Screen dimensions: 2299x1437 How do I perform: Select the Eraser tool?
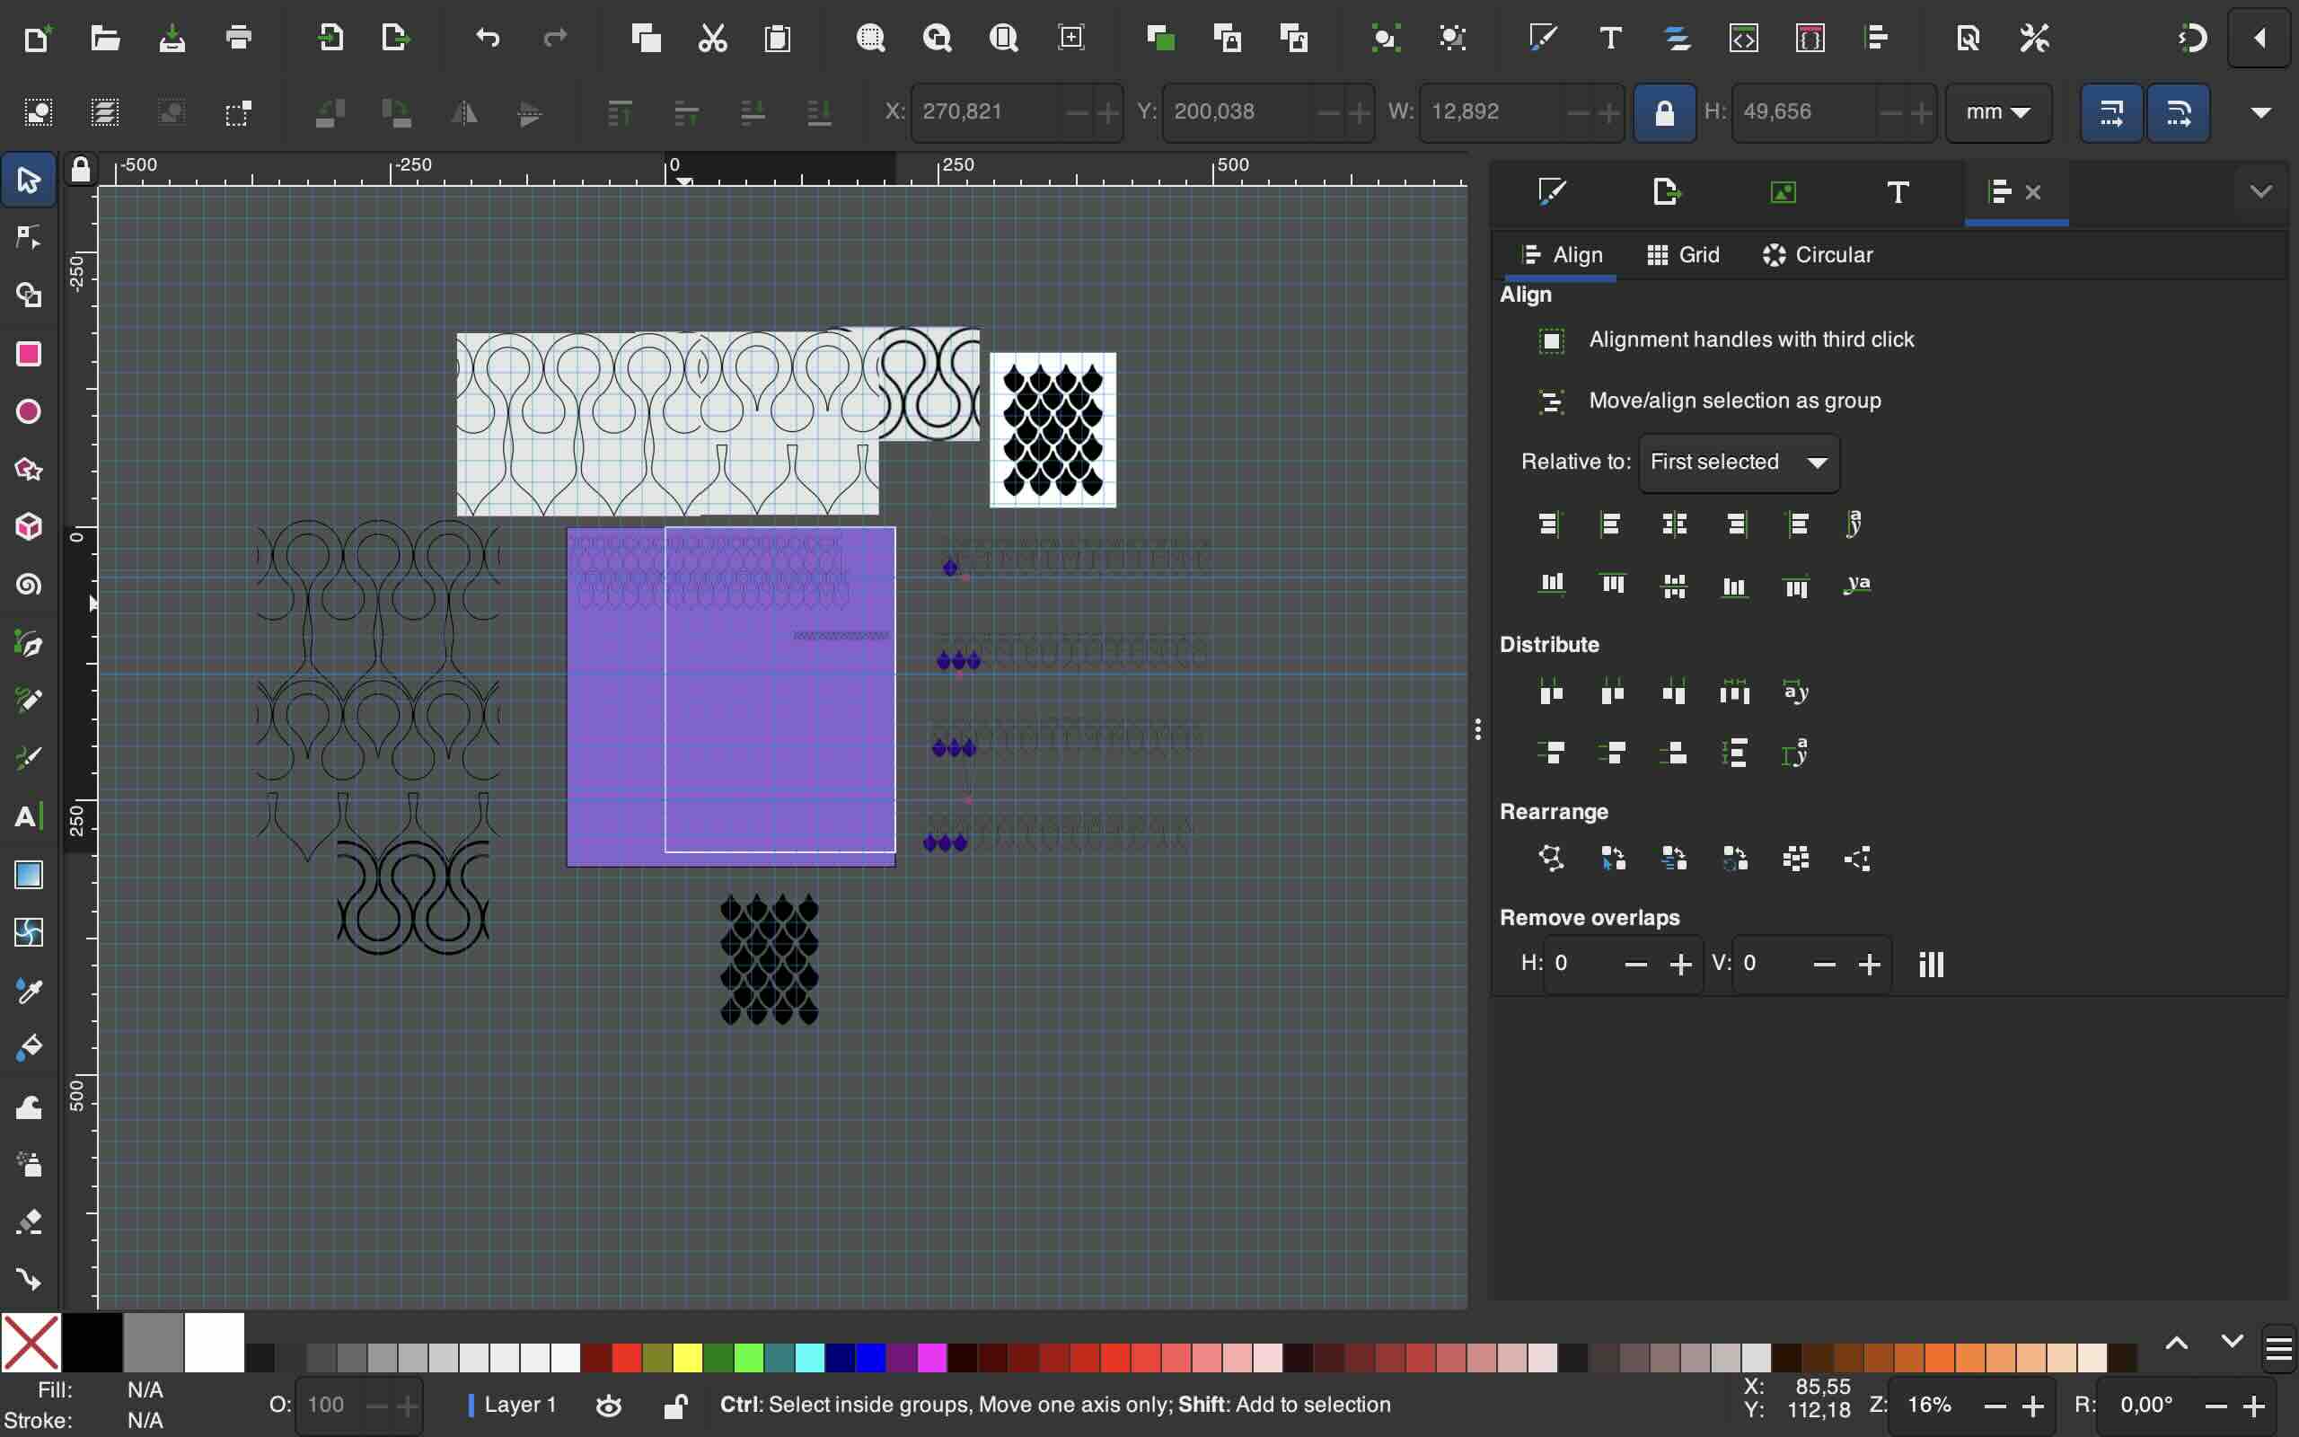pos(29,1221)
